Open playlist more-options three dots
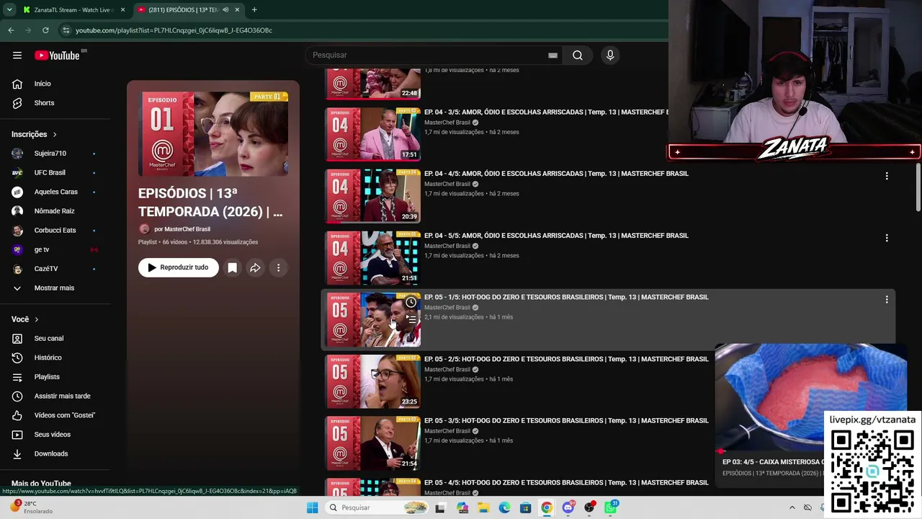Screen dimensions: 922x519 pyautogui.click(x=278, y=267)
